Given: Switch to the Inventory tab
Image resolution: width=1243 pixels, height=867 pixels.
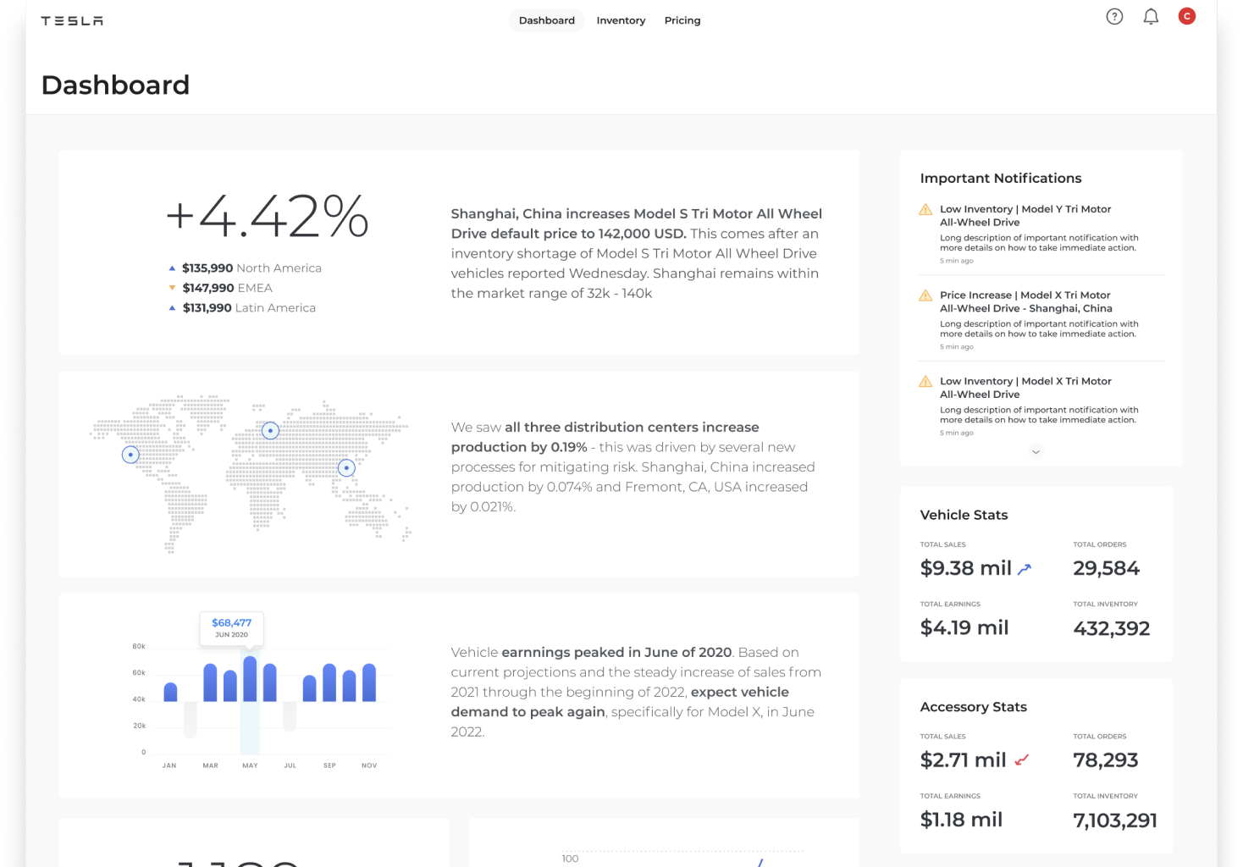Looking at the screenshot, I should pyautogui.click(x=621, y=20).
